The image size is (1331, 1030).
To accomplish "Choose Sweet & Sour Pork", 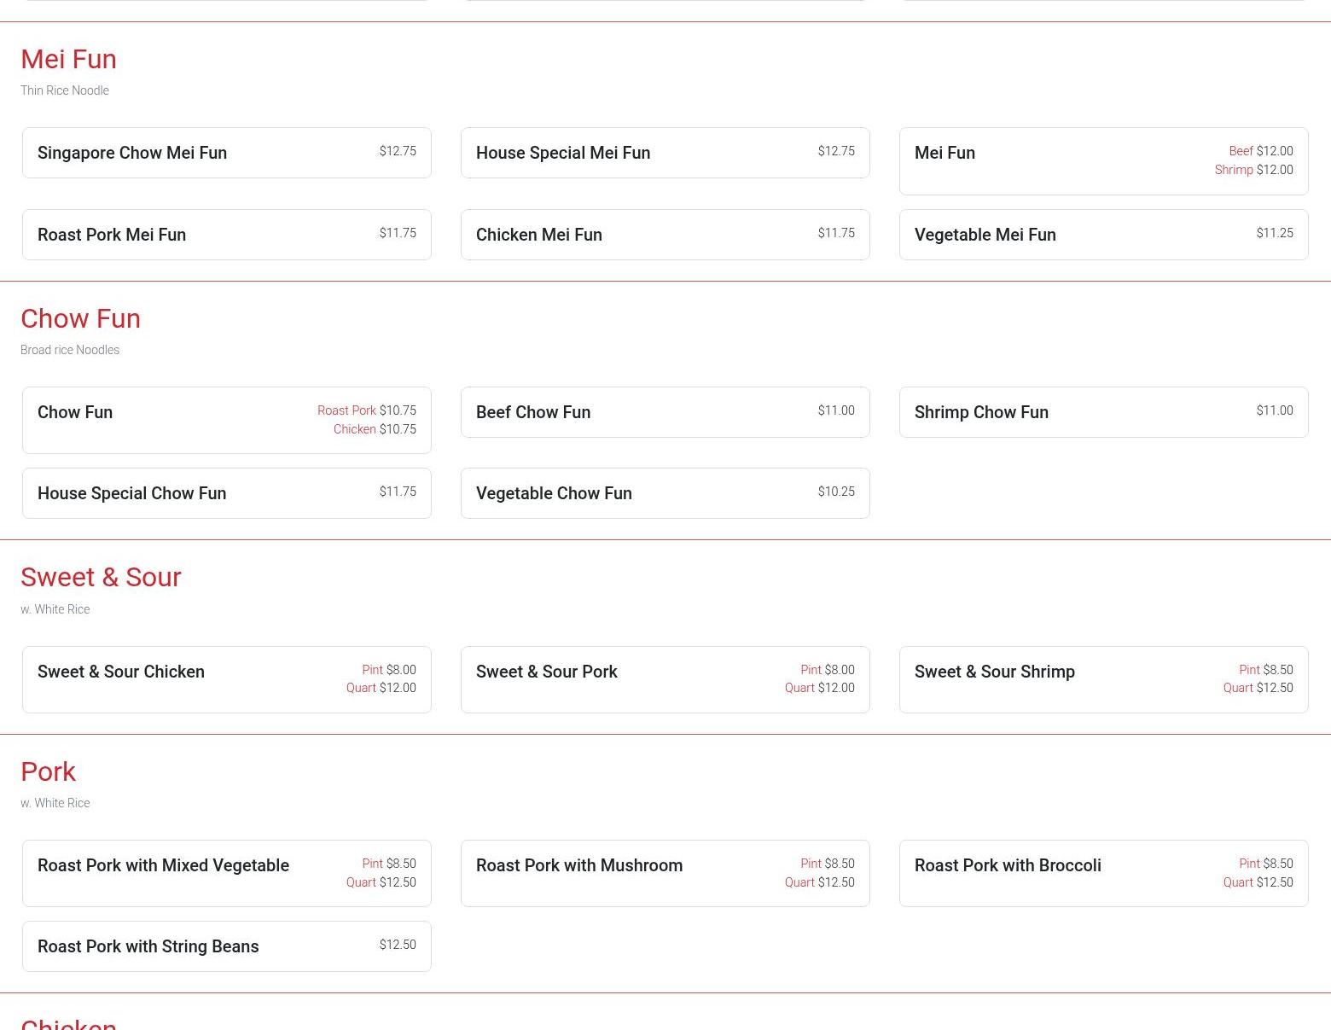I will [x=665, y=679].
